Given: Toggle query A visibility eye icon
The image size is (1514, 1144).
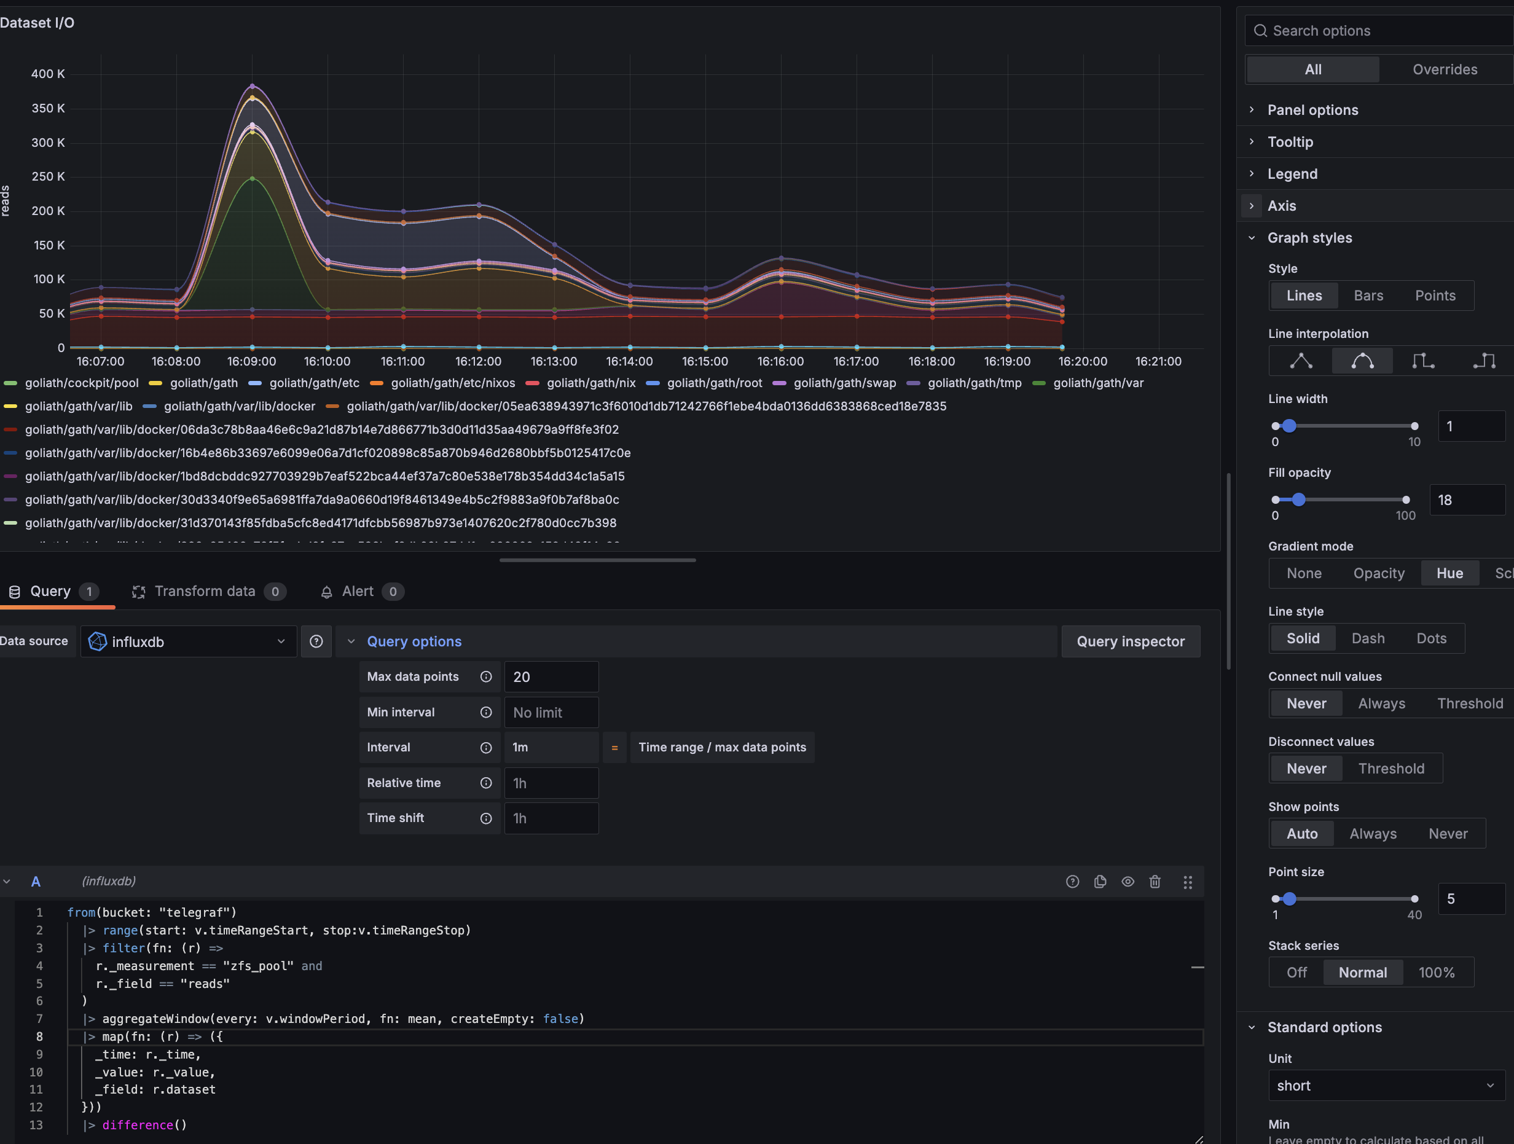Looking at the screenshot, I should click(1128, 881).
